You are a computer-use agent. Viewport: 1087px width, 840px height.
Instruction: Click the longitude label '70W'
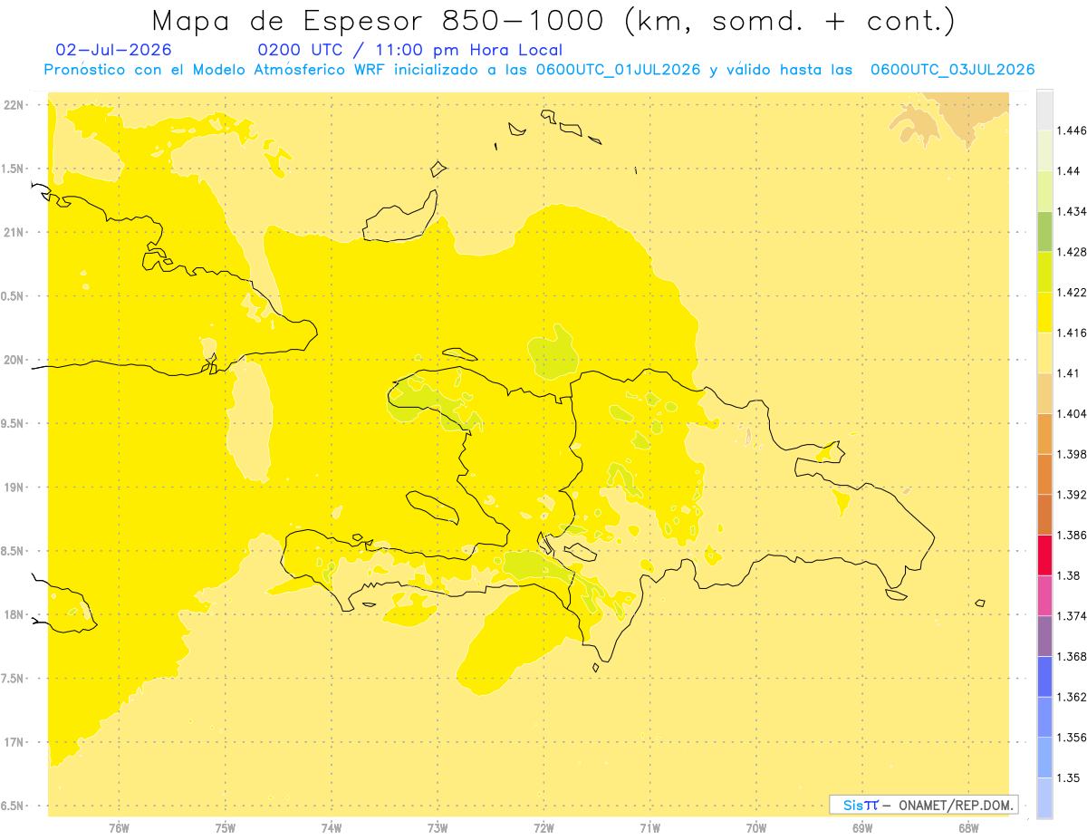[756, 826]
